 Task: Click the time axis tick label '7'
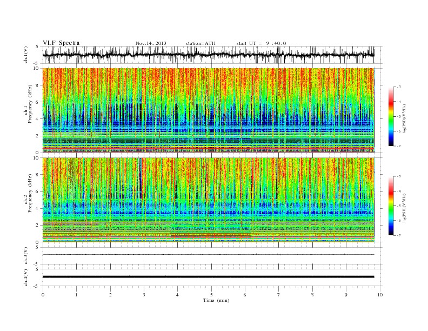[279, 295]
